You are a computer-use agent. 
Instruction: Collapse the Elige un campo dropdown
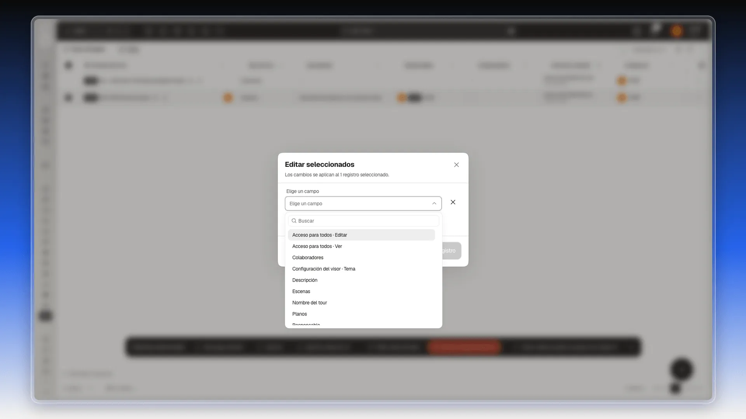pyautogui.click(x=363, y=204)
